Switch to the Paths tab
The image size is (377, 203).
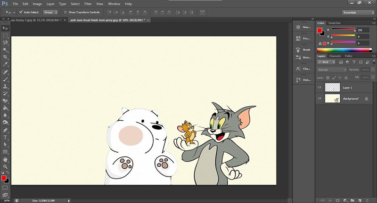coord(348,56)
